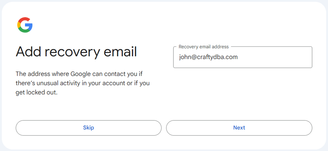
Task: Click the Next button
Action: 239,128
